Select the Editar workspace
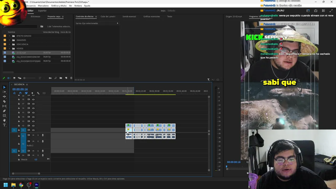The image size is (336, 189). [30, 11]
